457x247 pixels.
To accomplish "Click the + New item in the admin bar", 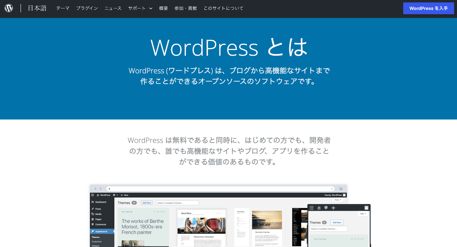I will (124, 195).
